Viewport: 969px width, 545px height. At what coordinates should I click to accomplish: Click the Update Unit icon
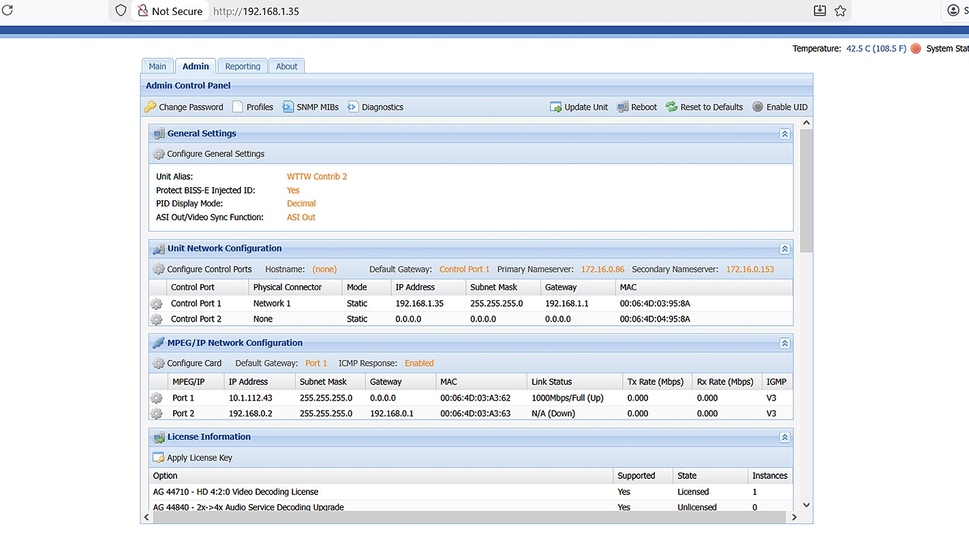556,107
